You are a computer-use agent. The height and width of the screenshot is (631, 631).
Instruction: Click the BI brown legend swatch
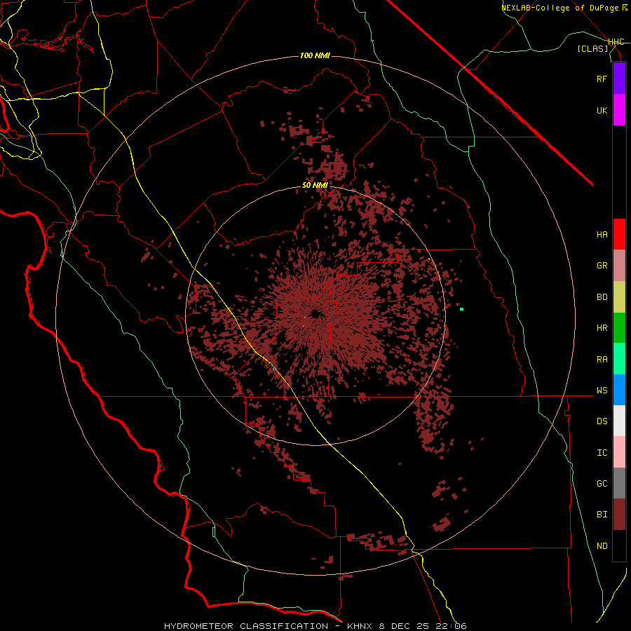click(x=619, y=515)
